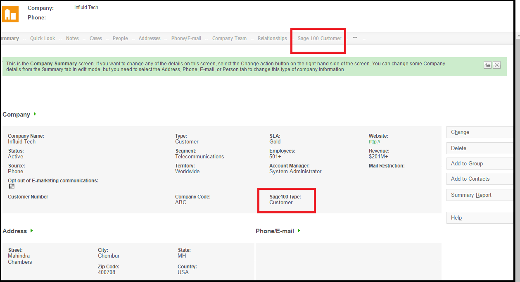Switch to the Addresses tab
This screenshot has height=282, width=520.
tap(150, 38)
